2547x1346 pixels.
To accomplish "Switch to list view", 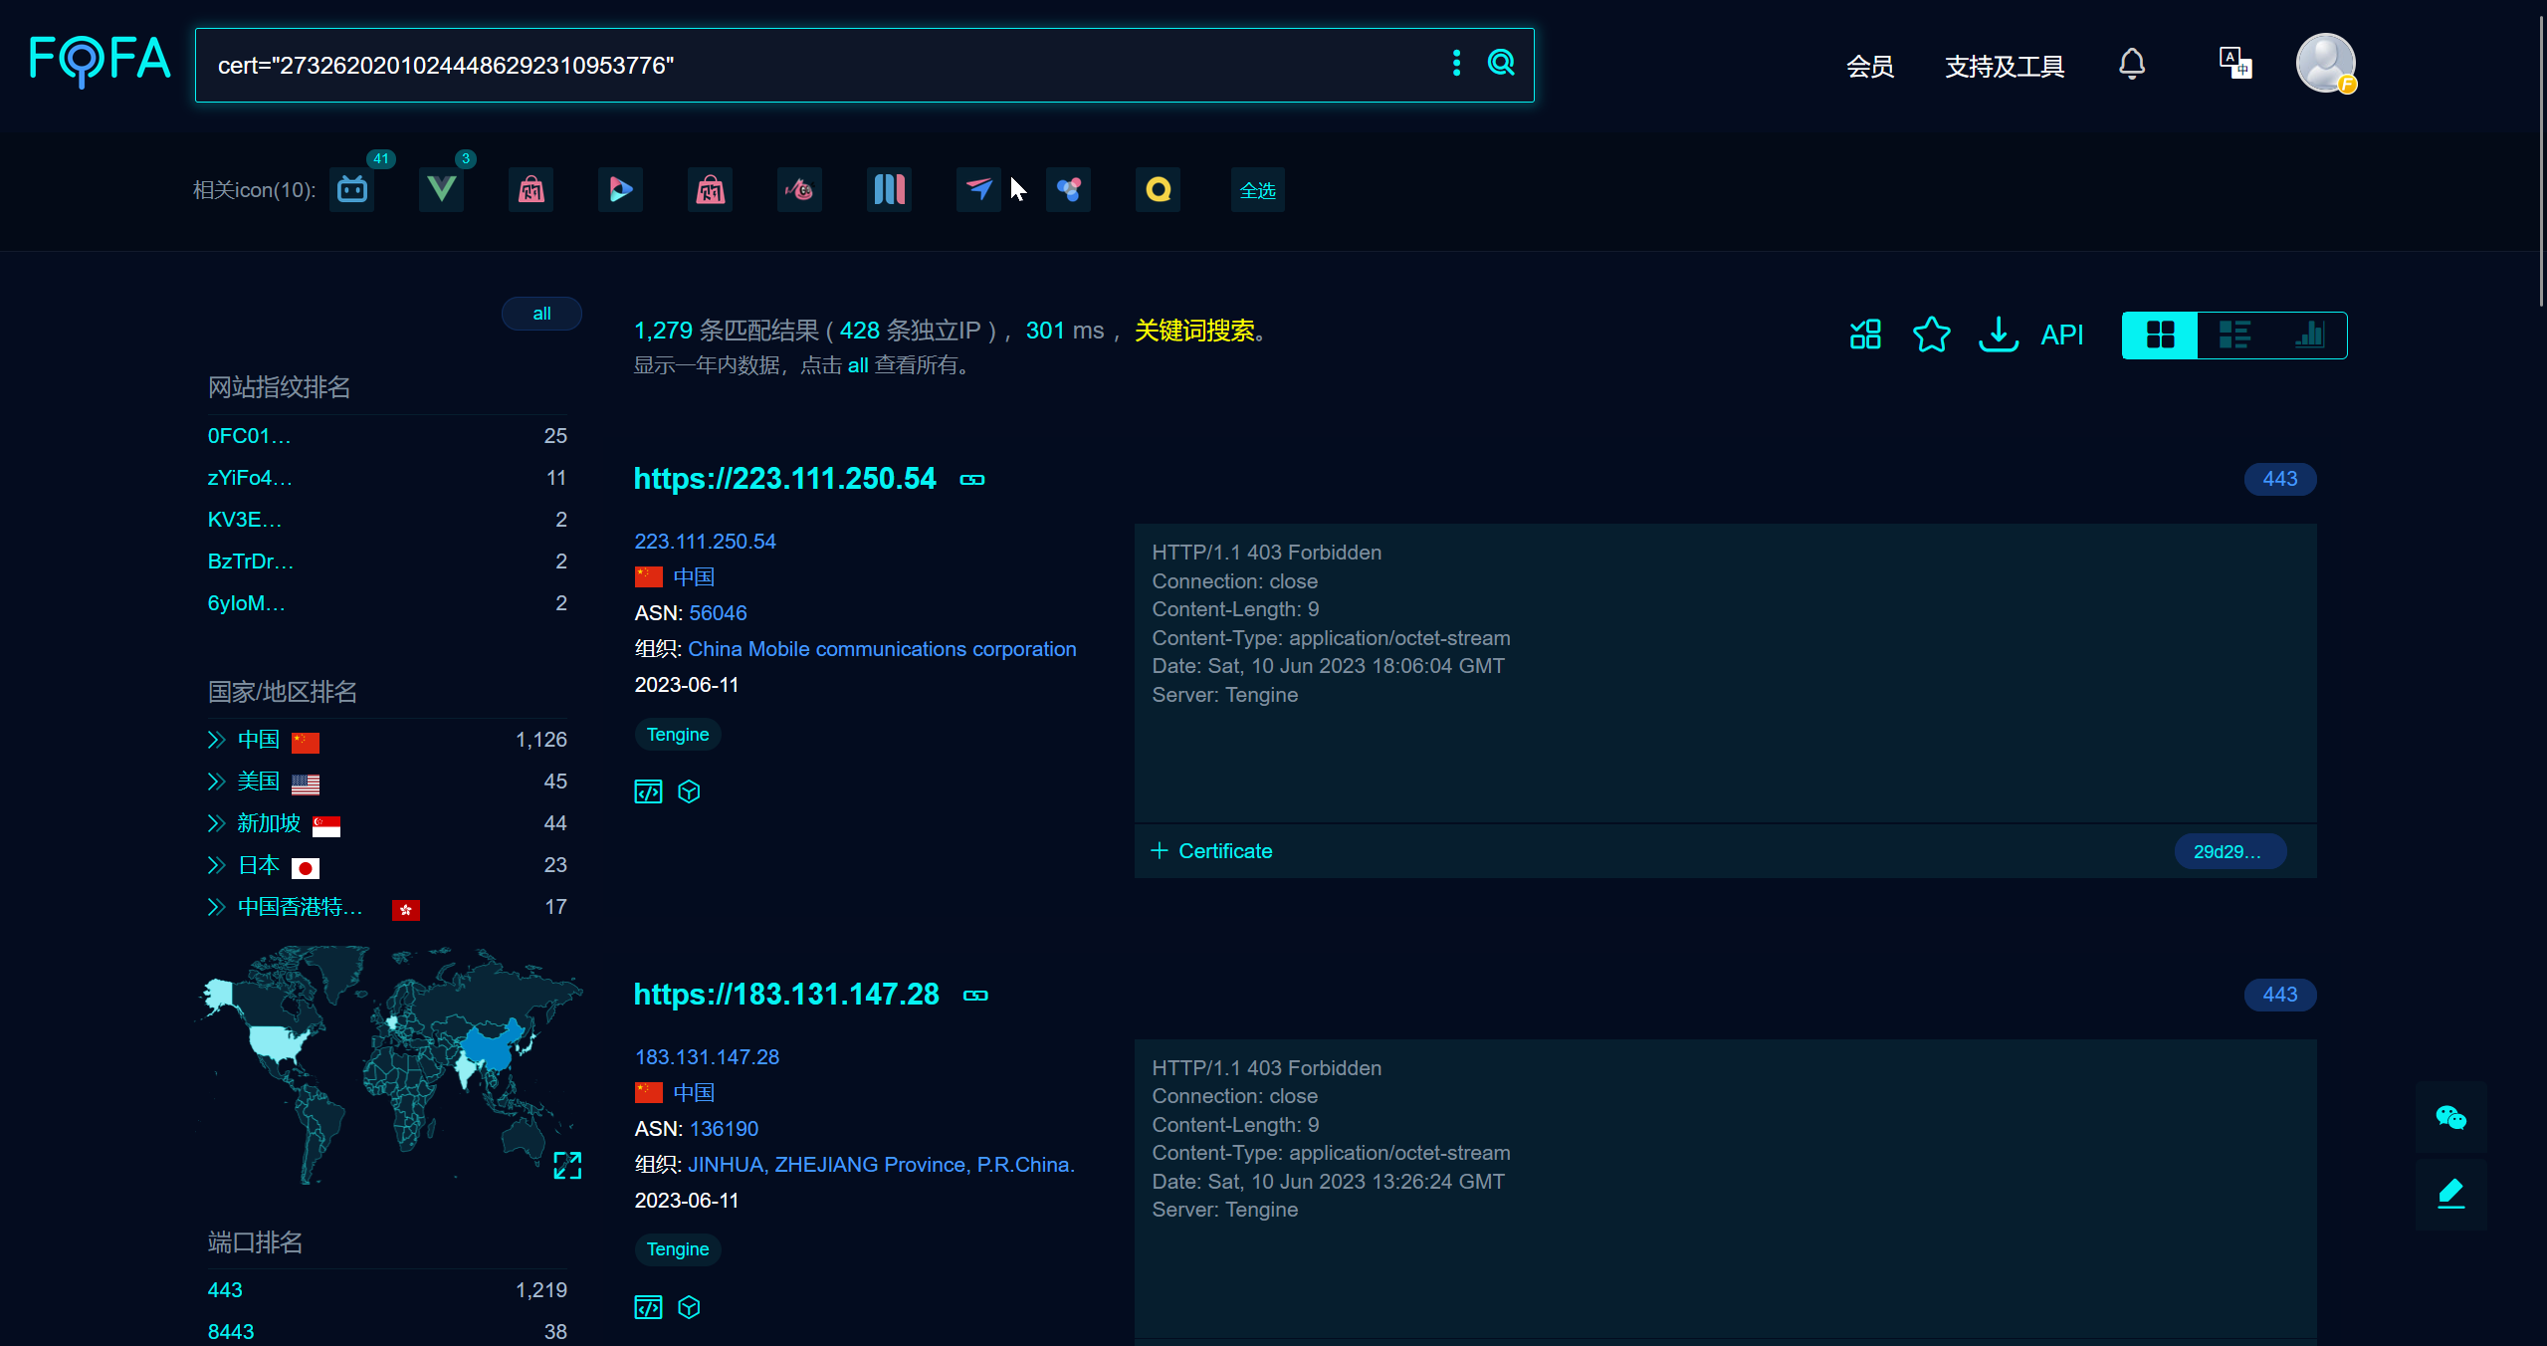I will pos(2234,335).
